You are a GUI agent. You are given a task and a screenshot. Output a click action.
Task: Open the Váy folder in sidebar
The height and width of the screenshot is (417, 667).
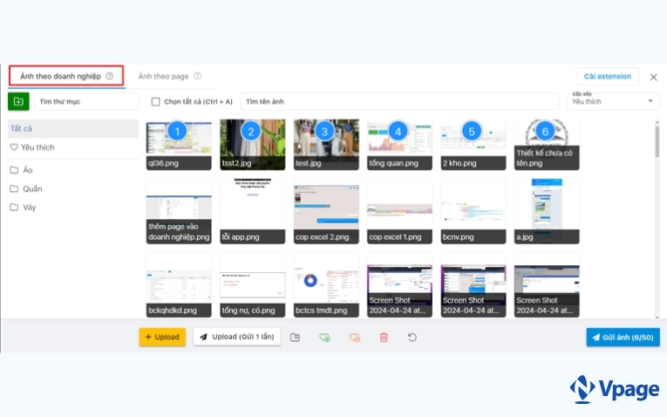pos(29,208)
